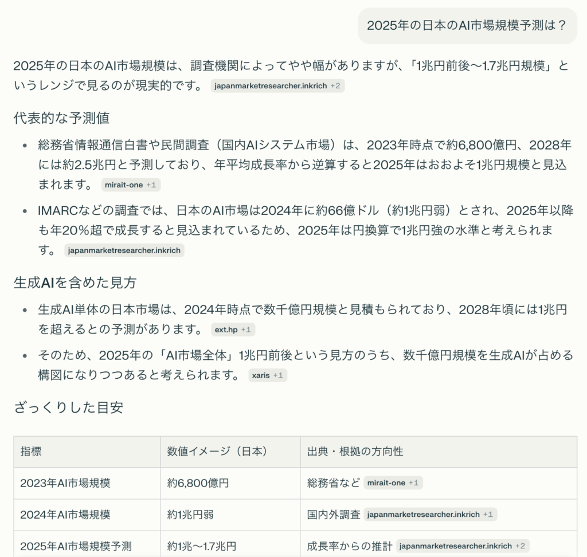Open the japanmarketresearcher.inkrich +2 citation in the intro paragraph
This screenshot has height=557, width=587.
[x=277, y=86]
